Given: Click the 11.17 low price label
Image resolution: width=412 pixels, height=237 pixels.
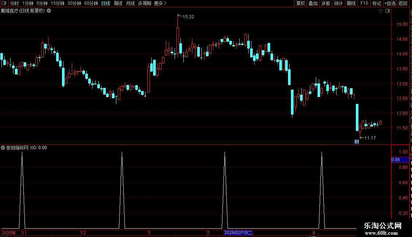Looking at the screenshot, I should pyautogui.click(x=370, y=138).
